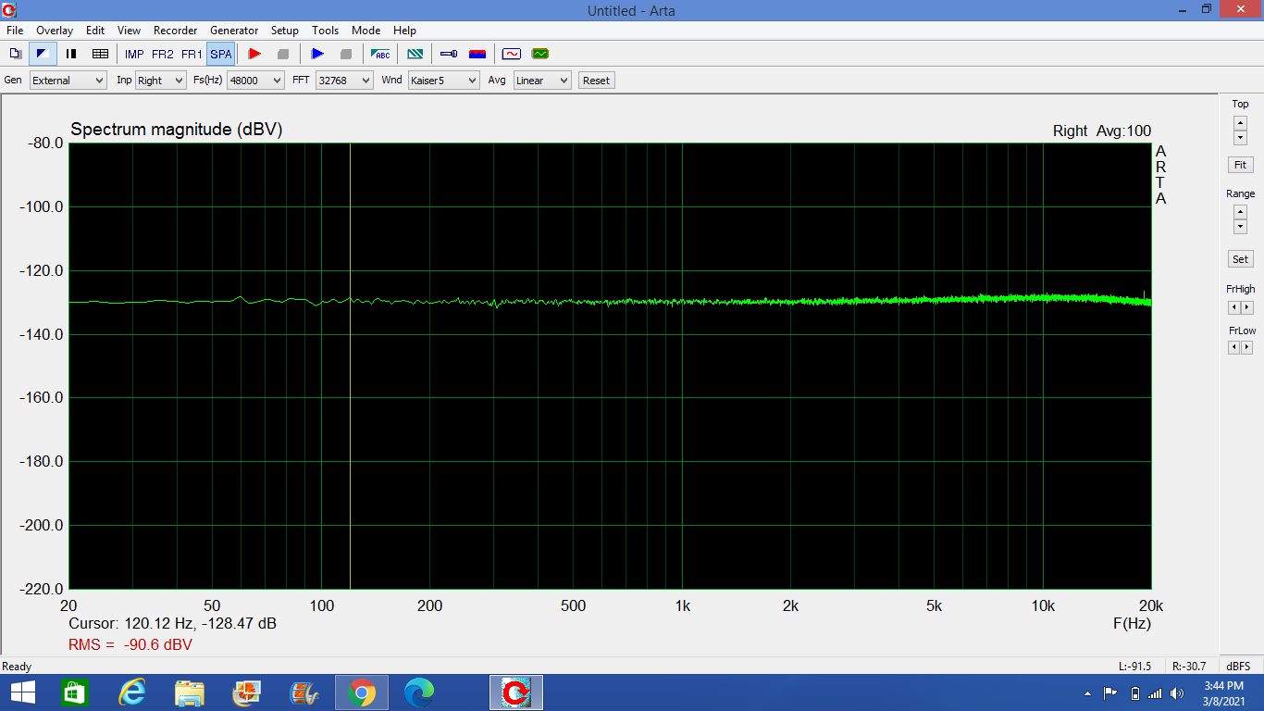Click the L:-91.5 level readout
The width and height of the screenshot is (1264, 711).
coord(1134,667)
